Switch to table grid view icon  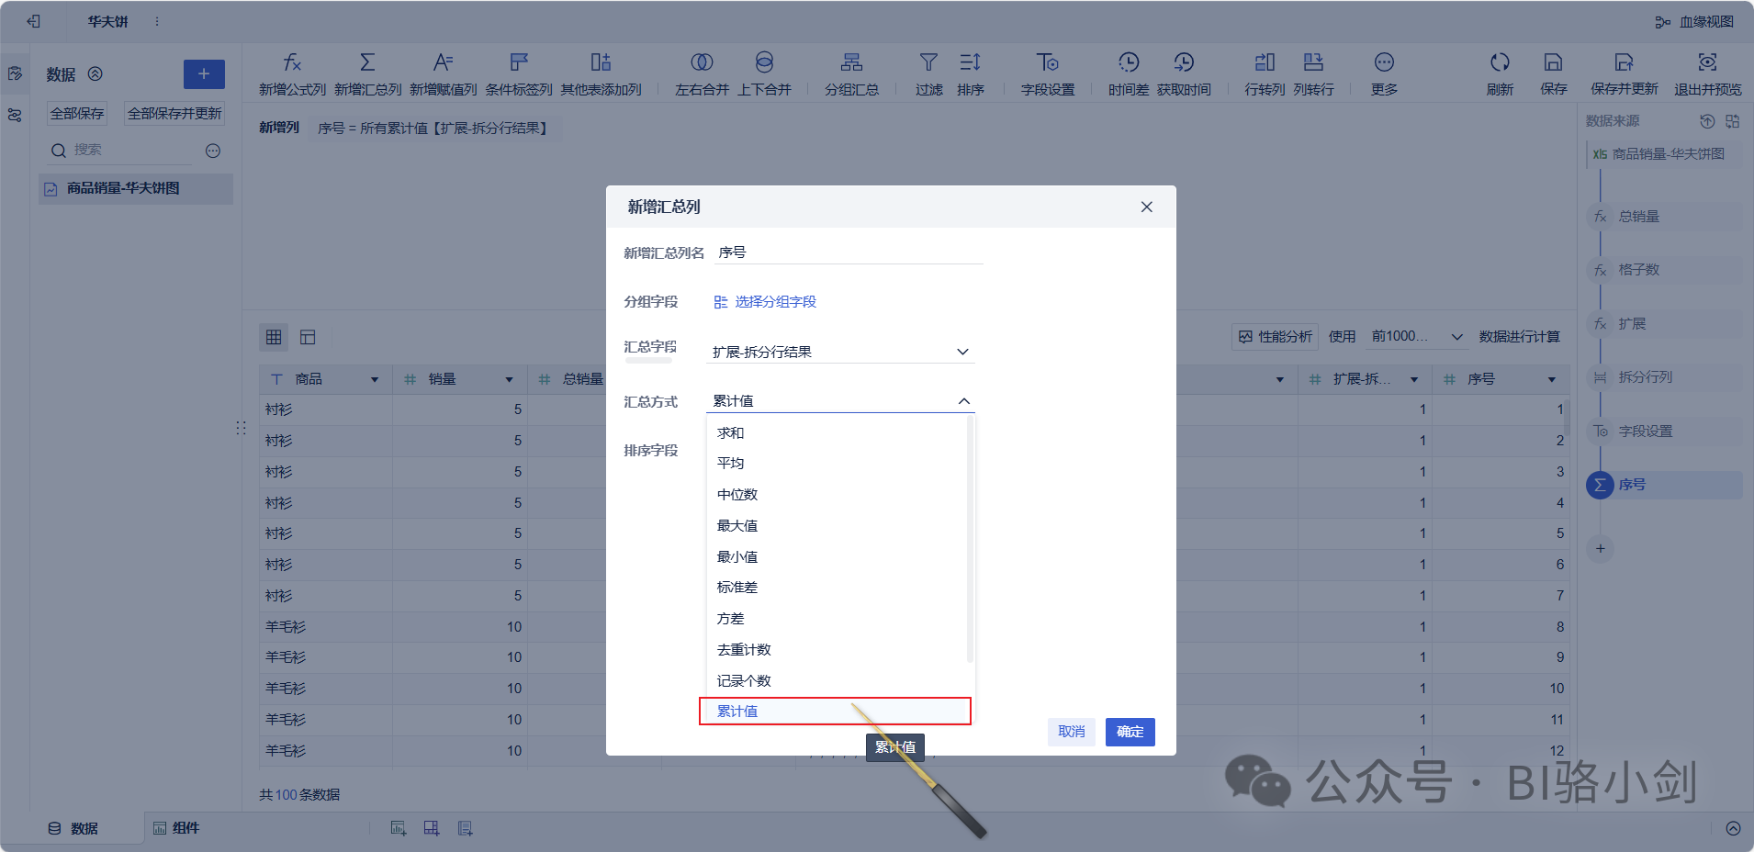click(x=274, y=337)
